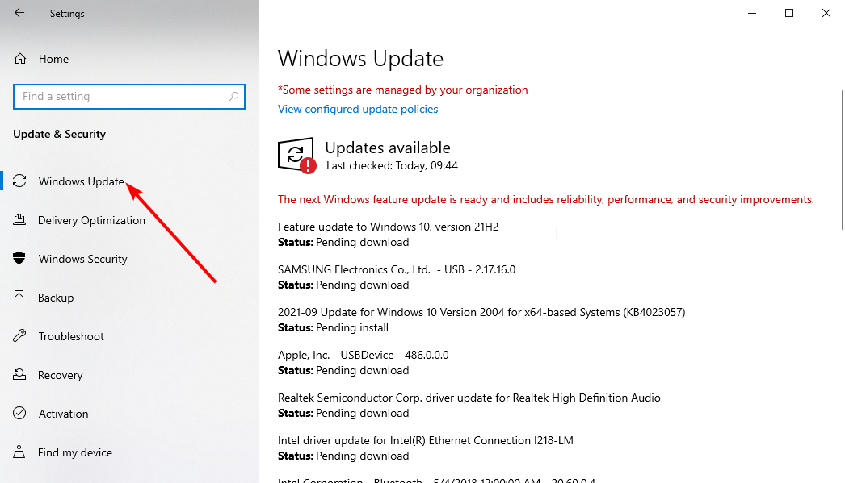Click the Activation checkmark circle icon
The image size is (845, 483).
tap(19, 413)
